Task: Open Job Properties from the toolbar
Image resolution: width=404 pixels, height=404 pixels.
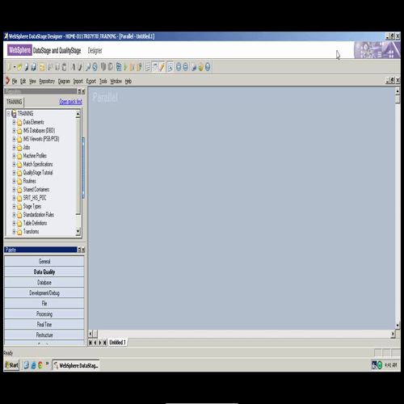Action: (x=42, y=67)
